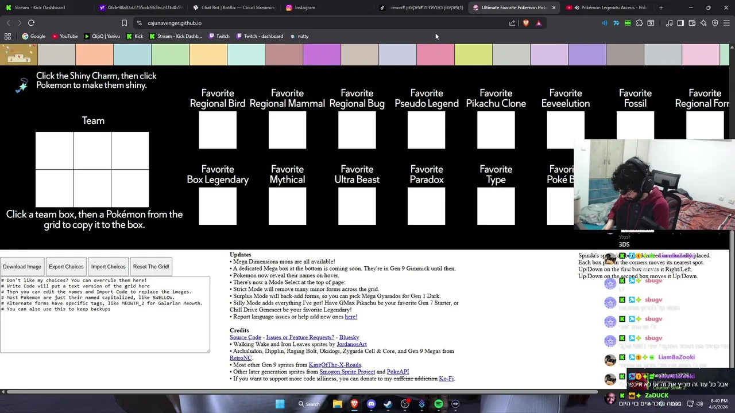
Task: Click the Favorite Ultra Beast box
Action: pyautogui.click(x=357, y=206)
